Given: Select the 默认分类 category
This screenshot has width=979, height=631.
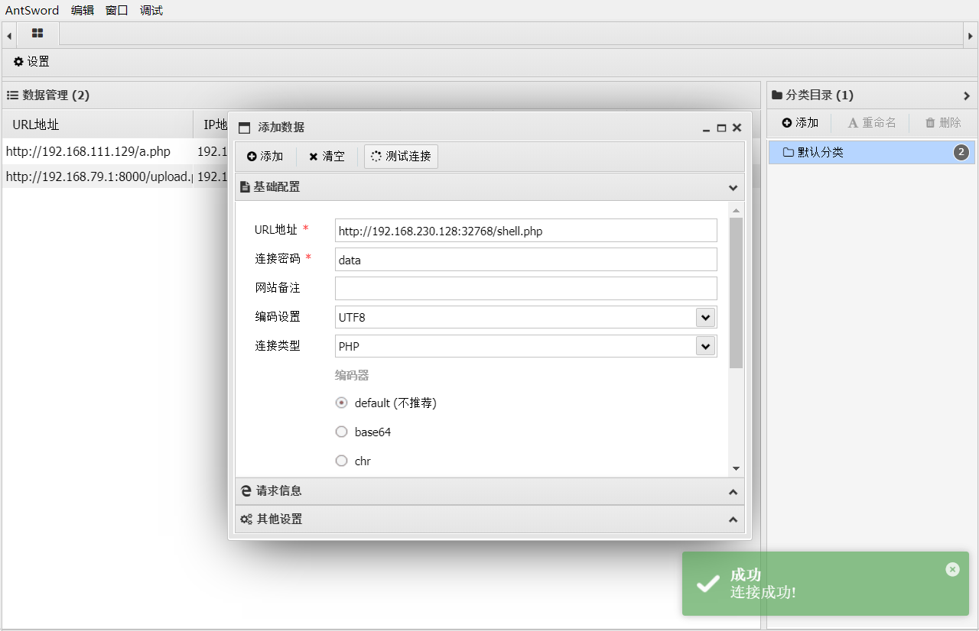Looking at the screenshot, I should point(872,152).
